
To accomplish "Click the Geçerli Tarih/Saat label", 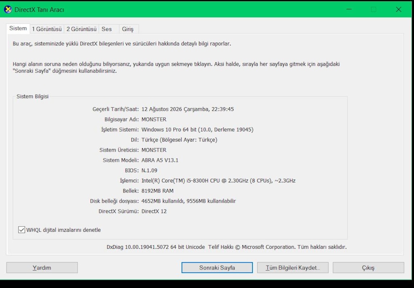I will 115,109.
